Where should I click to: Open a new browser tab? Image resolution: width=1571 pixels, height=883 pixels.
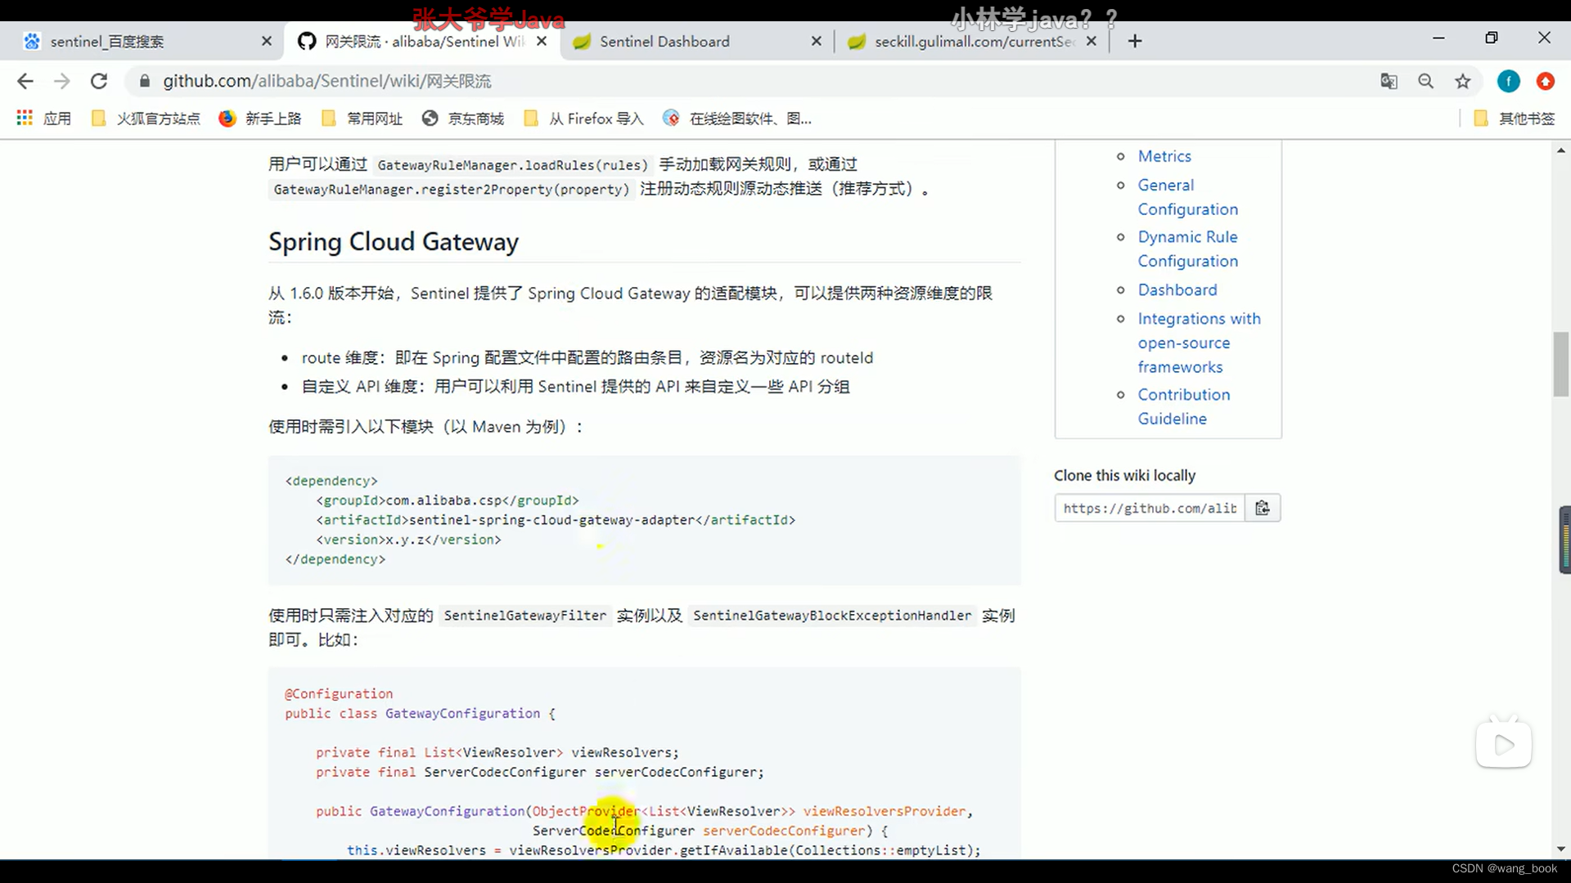coord(1135,41)
